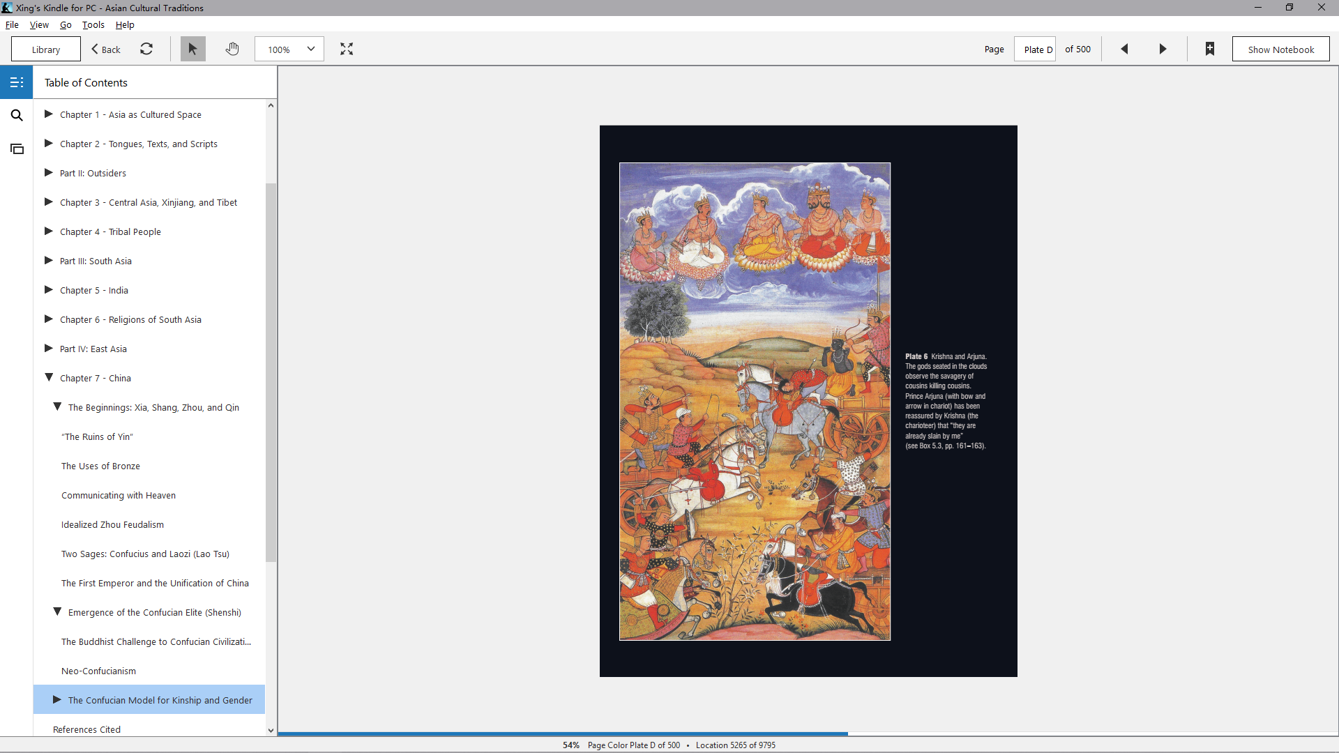This screenshot has width=1339, height=753.
Task: Click the refresh/sync icon in toolbar
Action: 146,49
